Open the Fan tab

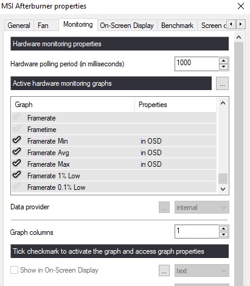46,26
